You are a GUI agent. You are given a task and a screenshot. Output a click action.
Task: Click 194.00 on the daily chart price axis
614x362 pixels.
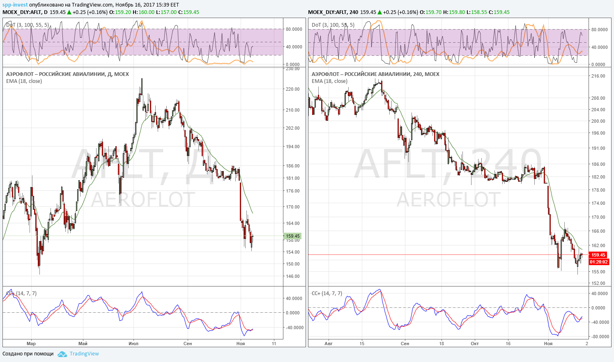[293, 147]
